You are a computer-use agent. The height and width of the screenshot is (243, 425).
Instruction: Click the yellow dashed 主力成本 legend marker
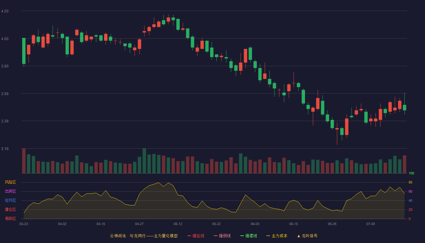(x=268, y=236)
